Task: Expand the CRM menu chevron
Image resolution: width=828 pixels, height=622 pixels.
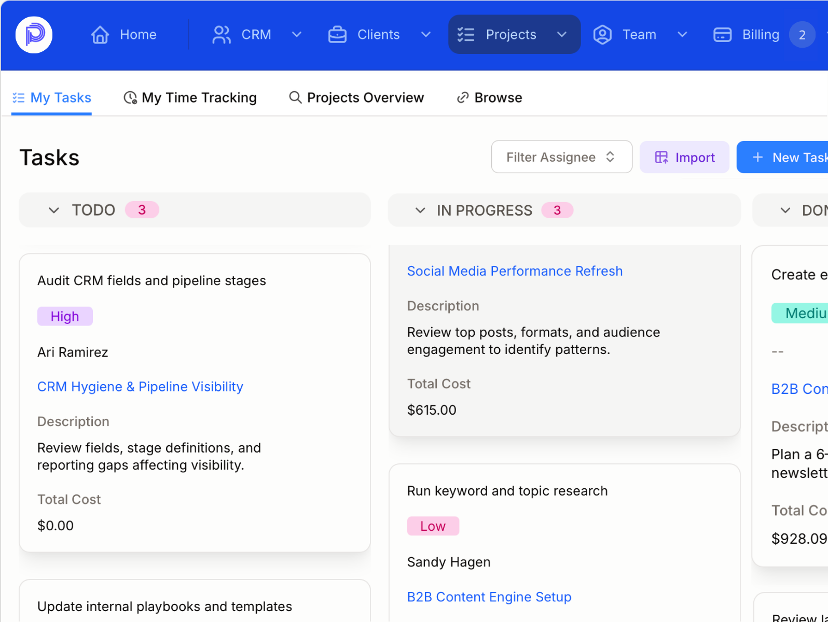Action: coord(297,35)
